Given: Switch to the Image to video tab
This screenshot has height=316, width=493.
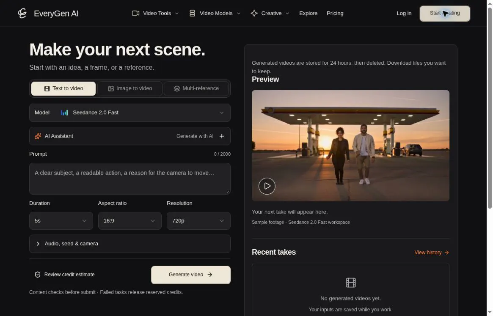Looking at the screenshot, I should tap(130, 89).
